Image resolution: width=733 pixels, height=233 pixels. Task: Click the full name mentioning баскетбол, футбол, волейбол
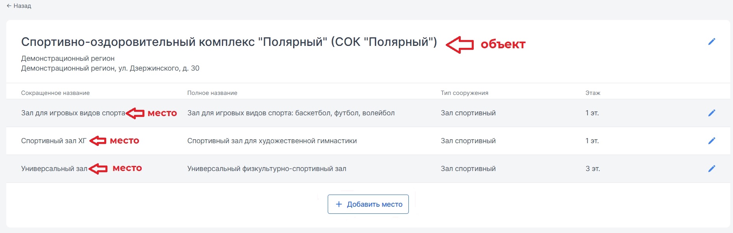pos(291,113)
